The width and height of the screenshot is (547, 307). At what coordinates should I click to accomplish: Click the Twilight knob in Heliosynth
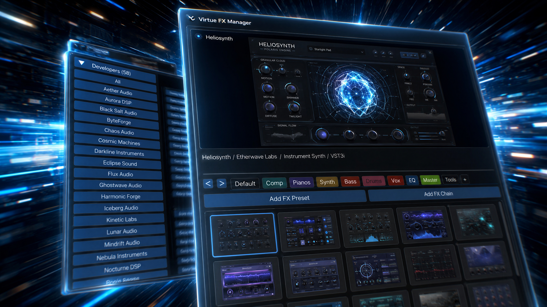(x=294, y=107)
